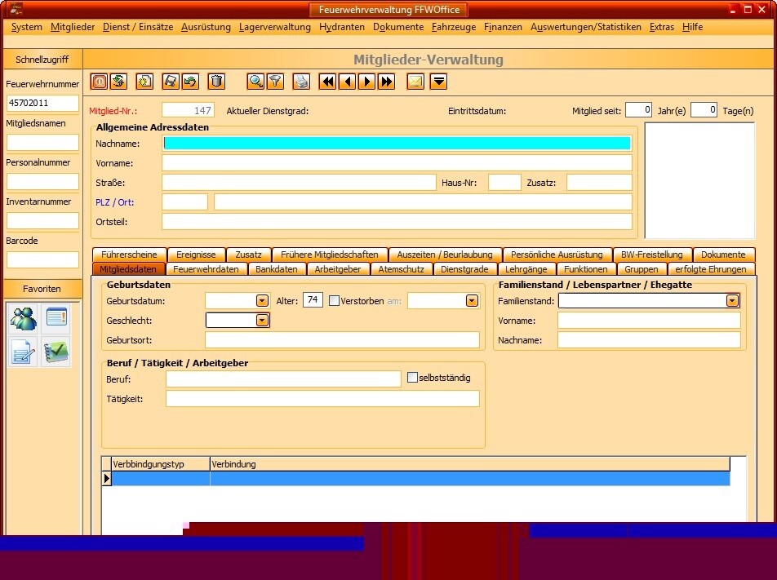Switch to the Lehrgänge tab
The image size is (777, 580).
[526, 269]
